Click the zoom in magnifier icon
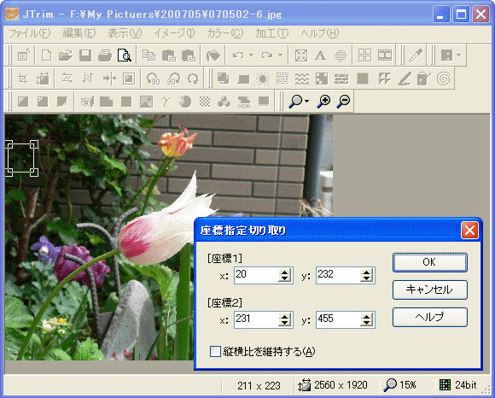Image resolution: width=495 pixels, height=398 pixels. pos(324,101)
